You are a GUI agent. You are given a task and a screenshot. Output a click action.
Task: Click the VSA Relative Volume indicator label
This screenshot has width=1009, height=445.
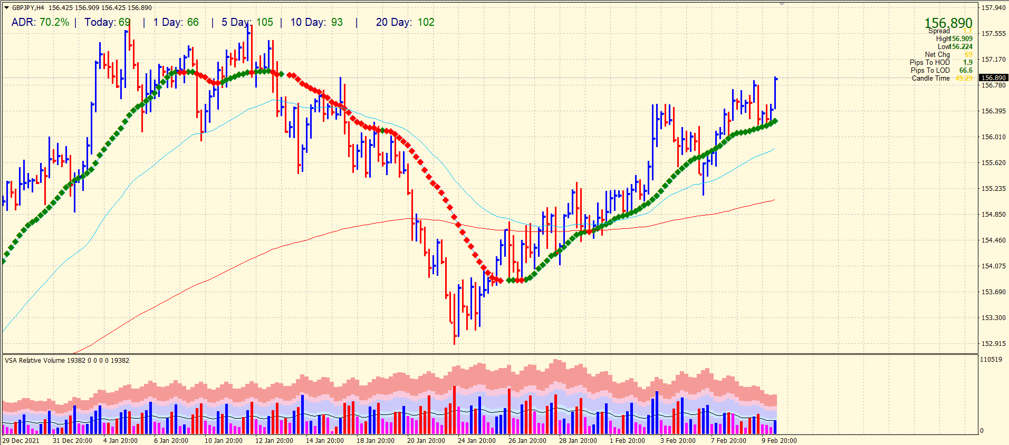(x=67, y=361)
